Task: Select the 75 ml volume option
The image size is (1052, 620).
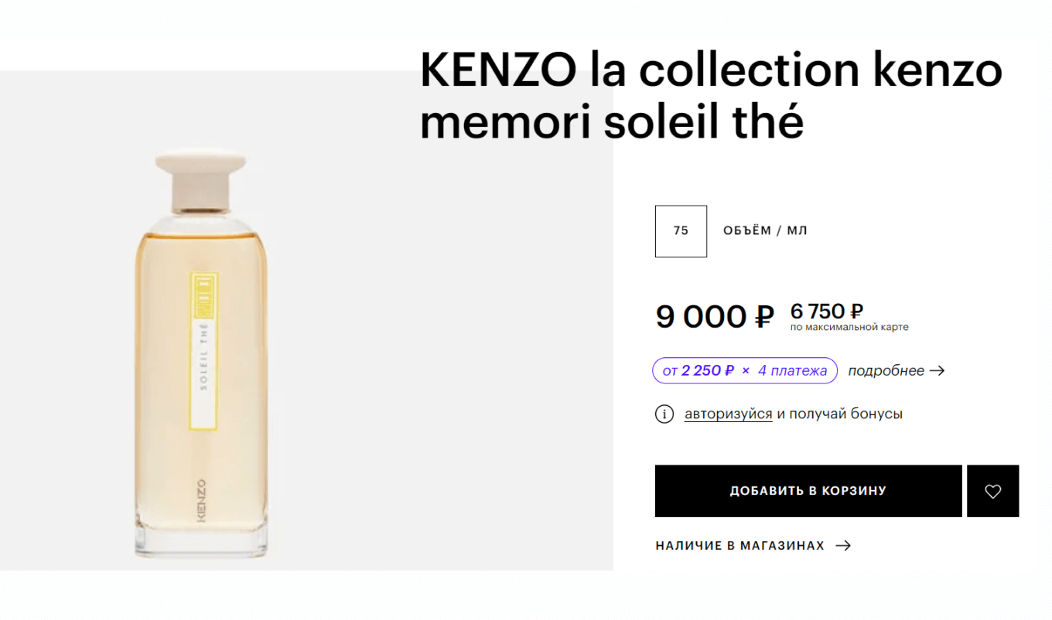Action: pos(681,230)
